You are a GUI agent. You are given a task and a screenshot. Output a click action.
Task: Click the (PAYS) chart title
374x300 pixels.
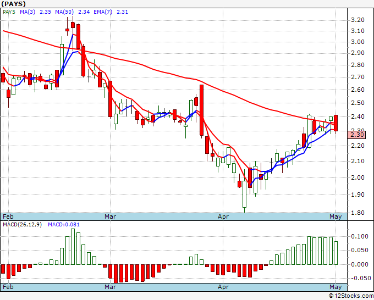pyautogui.click(x=13, y=4)
